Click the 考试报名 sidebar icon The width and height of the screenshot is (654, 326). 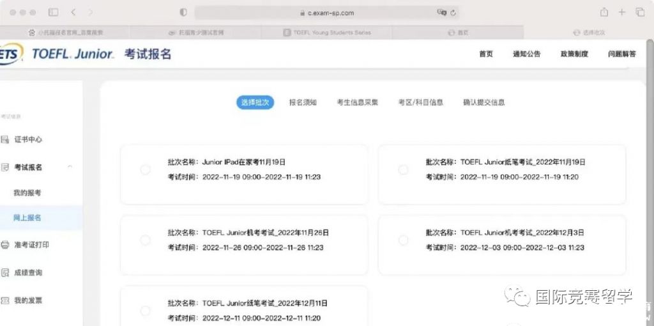tap(5, 167)
